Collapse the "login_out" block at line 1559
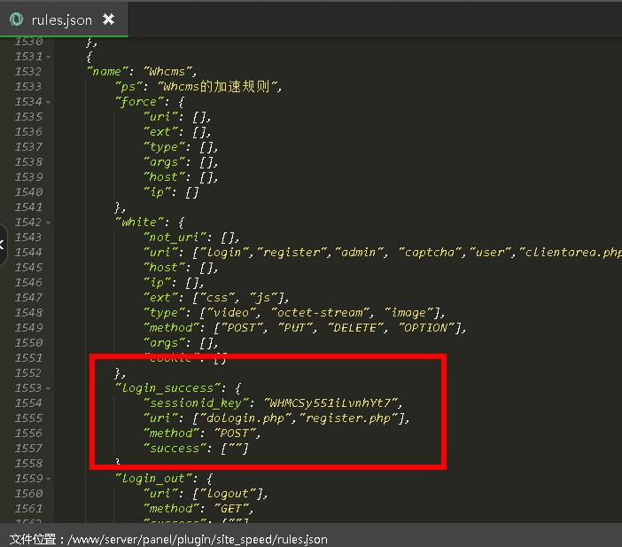This screenshot has width=622, height=547. click(x=49, y=479)
